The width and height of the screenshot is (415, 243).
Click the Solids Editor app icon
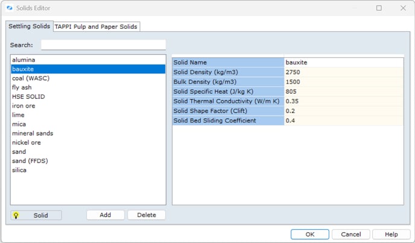[x=9, y=8]
